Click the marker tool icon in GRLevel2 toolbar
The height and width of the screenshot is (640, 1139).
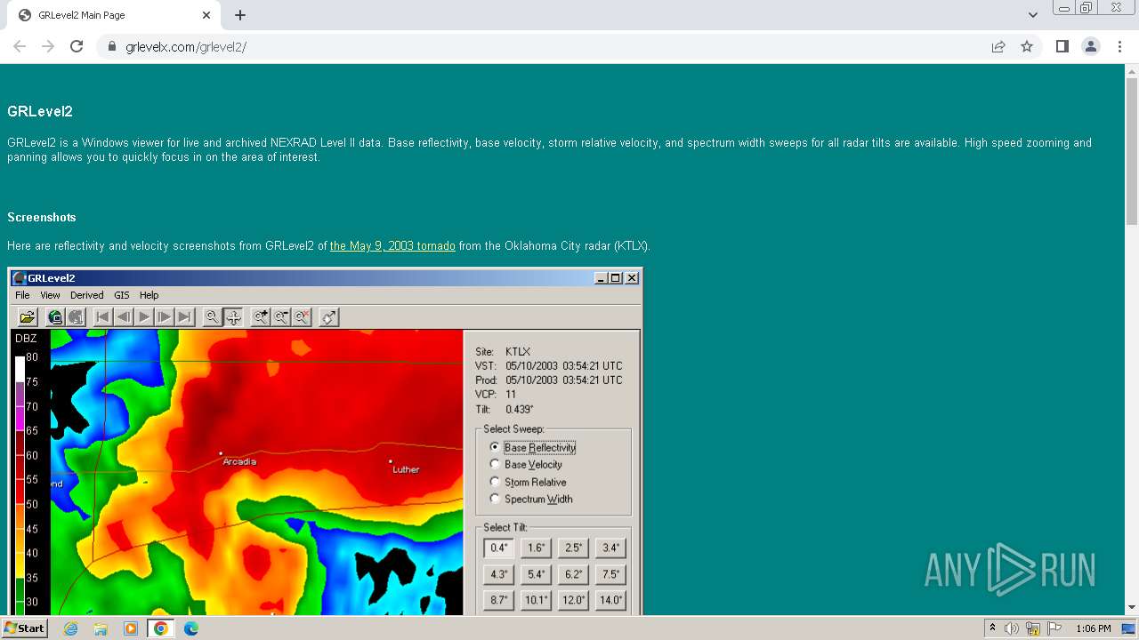pyautogui.click(x=329, y=317)
